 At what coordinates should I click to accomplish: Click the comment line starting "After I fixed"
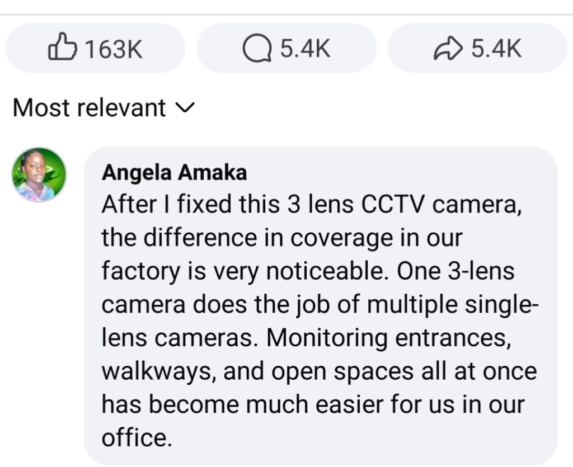pos(312,205)
